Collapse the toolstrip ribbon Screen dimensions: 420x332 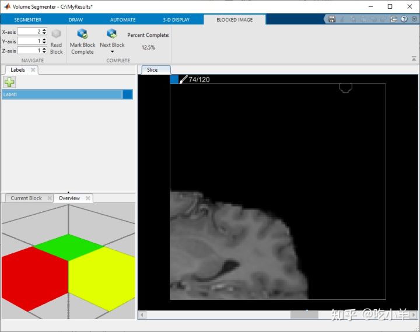coord(414,58)
